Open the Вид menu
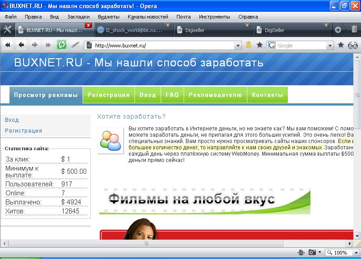Screen dimensions: 361x259 (54, 17)
